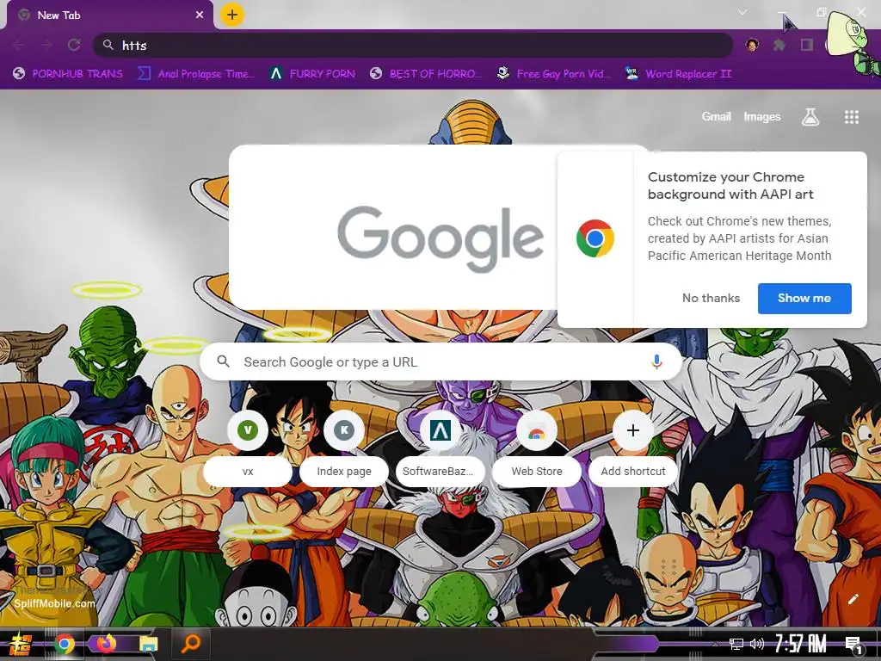Open the Images link

(762, 116)
